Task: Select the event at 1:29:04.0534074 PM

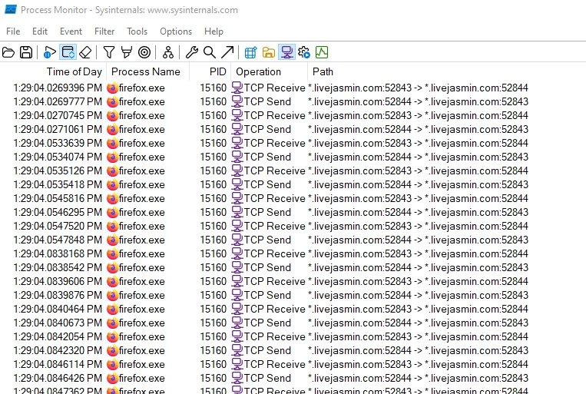Action: [x=293, y=157]
